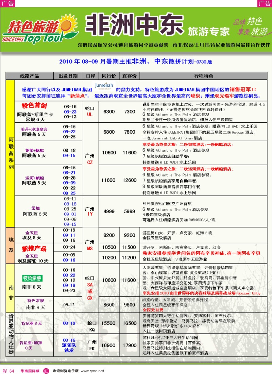Screen dimensions: 272x374
Task: Click the blue 08-23 departure date
Action: pyautogui.click(x=70, y=112)
